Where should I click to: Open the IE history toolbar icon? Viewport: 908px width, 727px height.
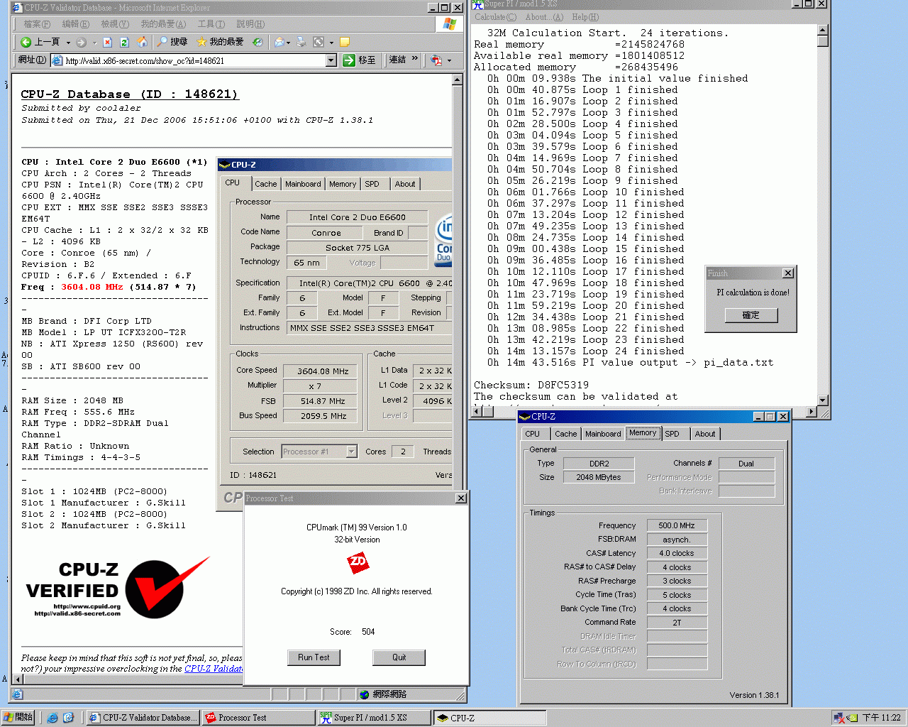point(258,43)
